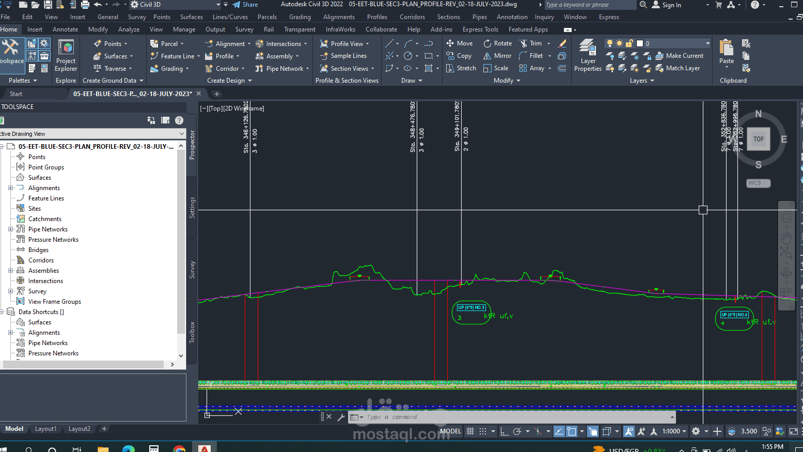
Task: Click MODEL space button in status bar
Action: pyautogui.click(x=450, y=431)
